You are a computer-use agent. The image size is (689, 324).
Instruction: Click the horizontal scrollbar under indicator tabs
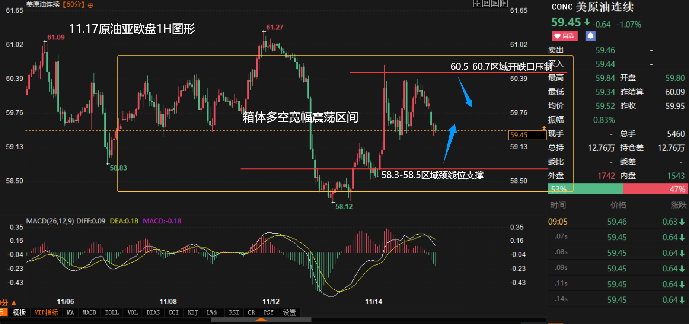coord(261,320)
